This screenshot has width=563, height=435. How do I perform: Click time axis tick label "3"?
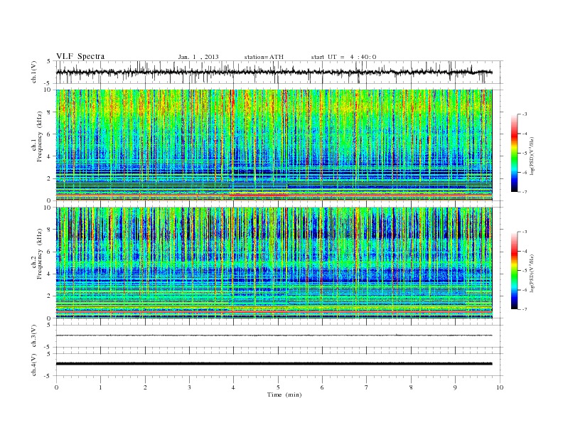[x=189, y=387]
